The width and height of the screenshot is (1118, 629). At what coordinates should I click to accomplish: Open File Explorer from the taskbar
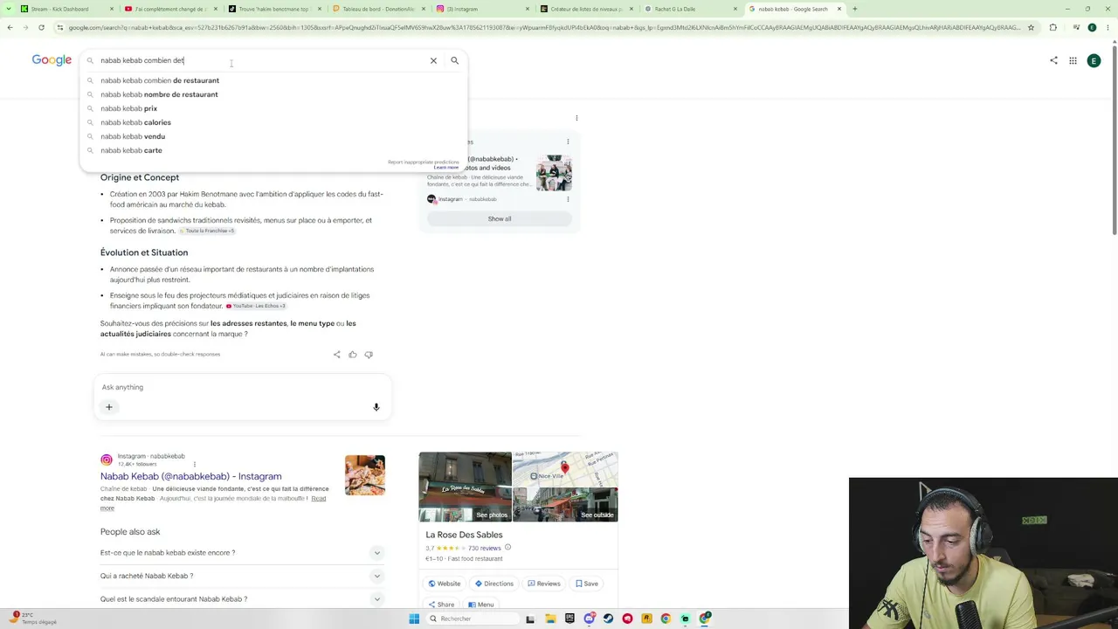550,619
